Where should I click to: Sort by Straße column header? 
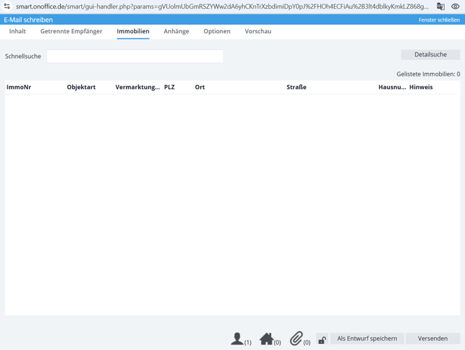click(296, 87)
